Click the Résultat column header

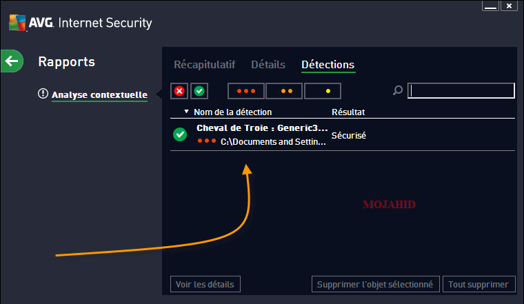348,112
